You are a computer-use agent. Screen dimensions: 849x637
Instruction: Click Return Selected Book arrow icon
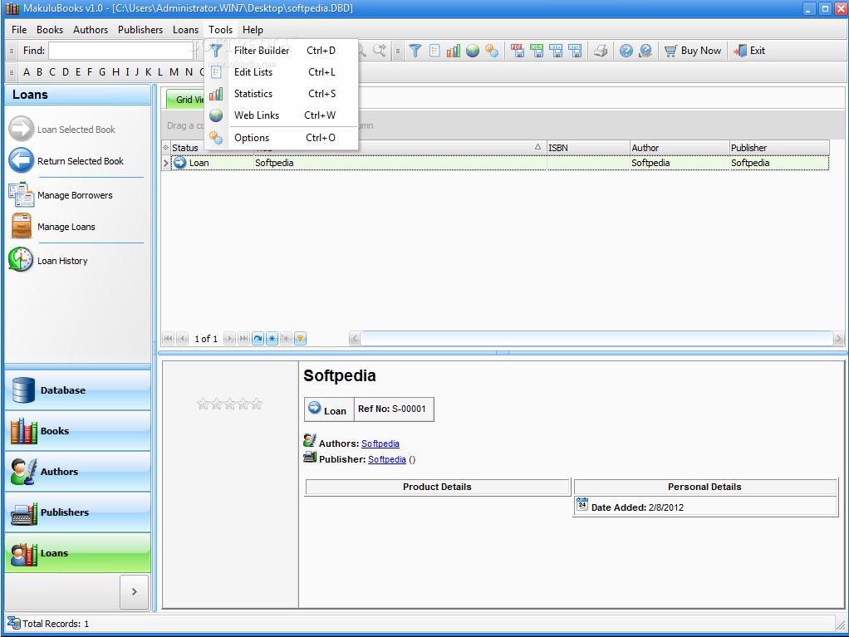click(22, 161)
